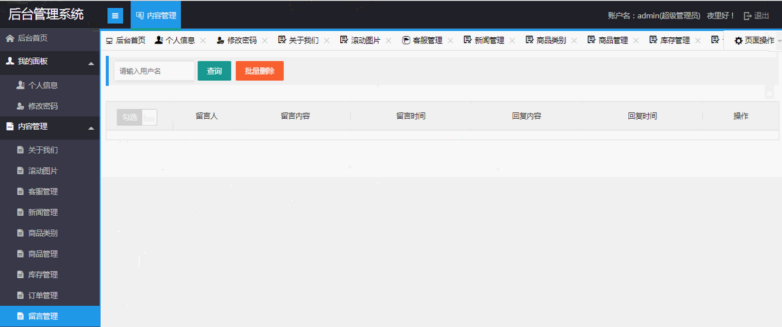Close the 客服管理 tab
Viewport: 782px width, 327px height.
coord(450,40)
